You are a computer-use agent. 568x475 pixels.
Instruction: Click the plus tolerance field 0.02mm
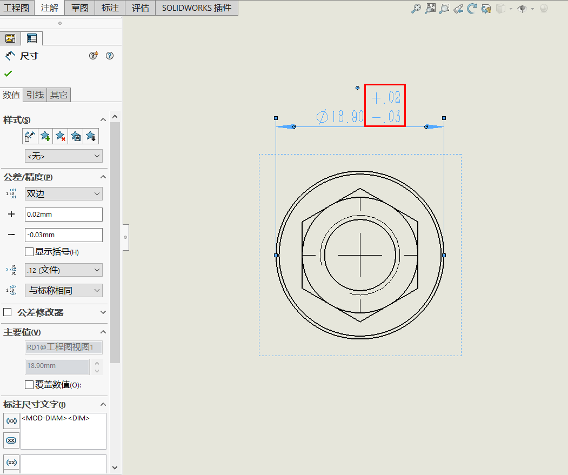click(63, 214)
